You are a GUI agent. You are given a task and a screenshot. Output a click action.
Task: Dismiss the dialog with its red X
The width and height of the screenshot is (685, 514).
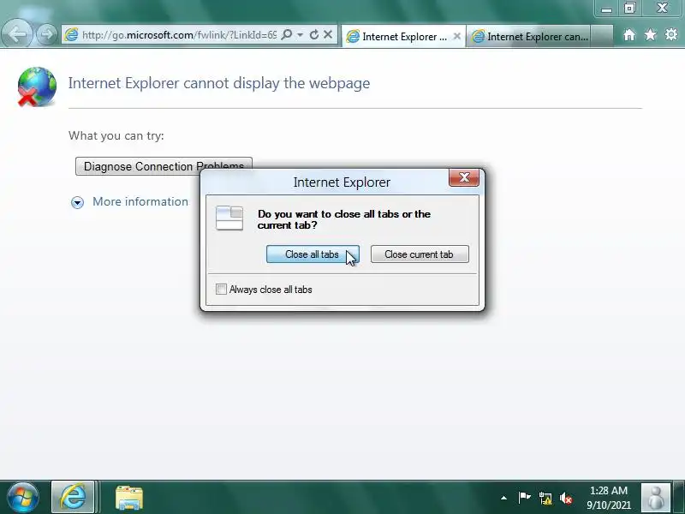coord(464,177)
